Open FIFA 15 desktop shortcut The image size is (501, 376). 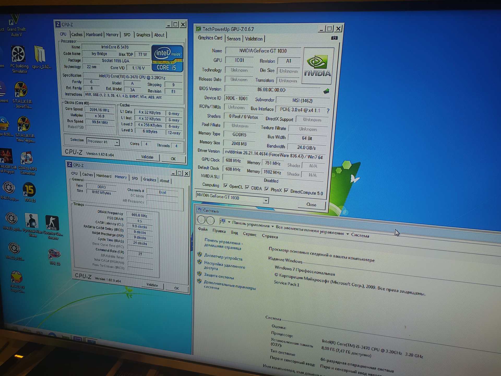[29, 193]
